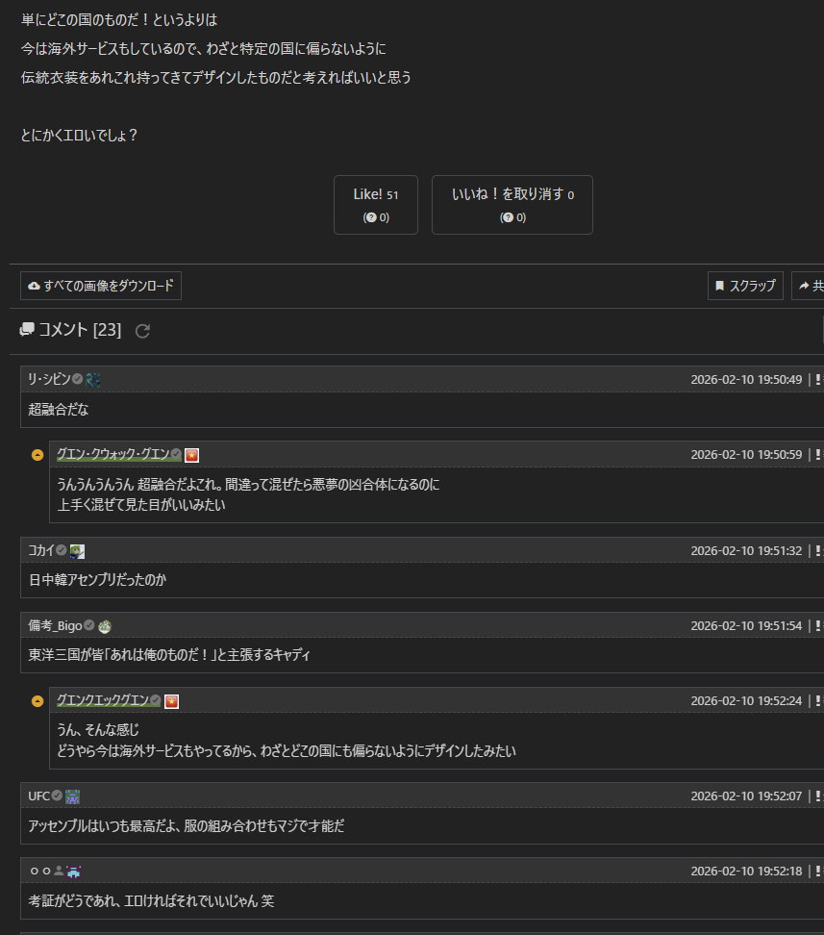Click the emblem icon beside 備考_Bigo
Screen dimensions: 824x935
(x=105, y=626)
